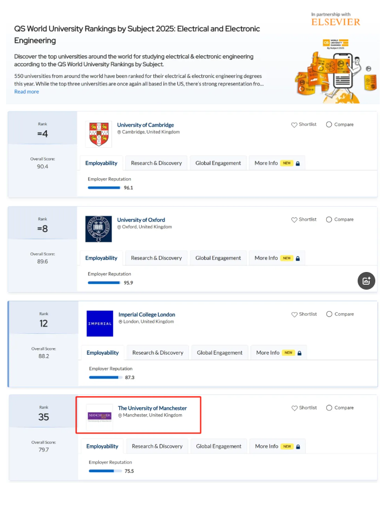
Task: Click the University of Cambridge crest logo
Action: 99,134
